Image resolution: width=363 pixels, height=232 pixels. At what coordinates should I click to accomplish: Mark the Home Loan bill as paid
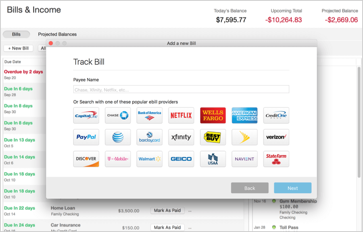tap(167, 210)
